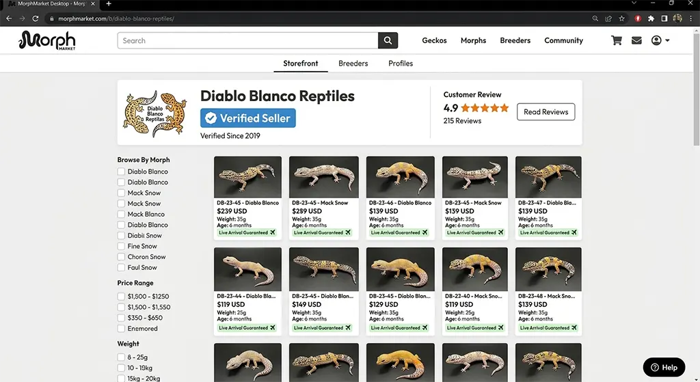Open the browser zoom magnifier icon
The image size is (700, 382).
pyautogui.click(x=595, y=18)
